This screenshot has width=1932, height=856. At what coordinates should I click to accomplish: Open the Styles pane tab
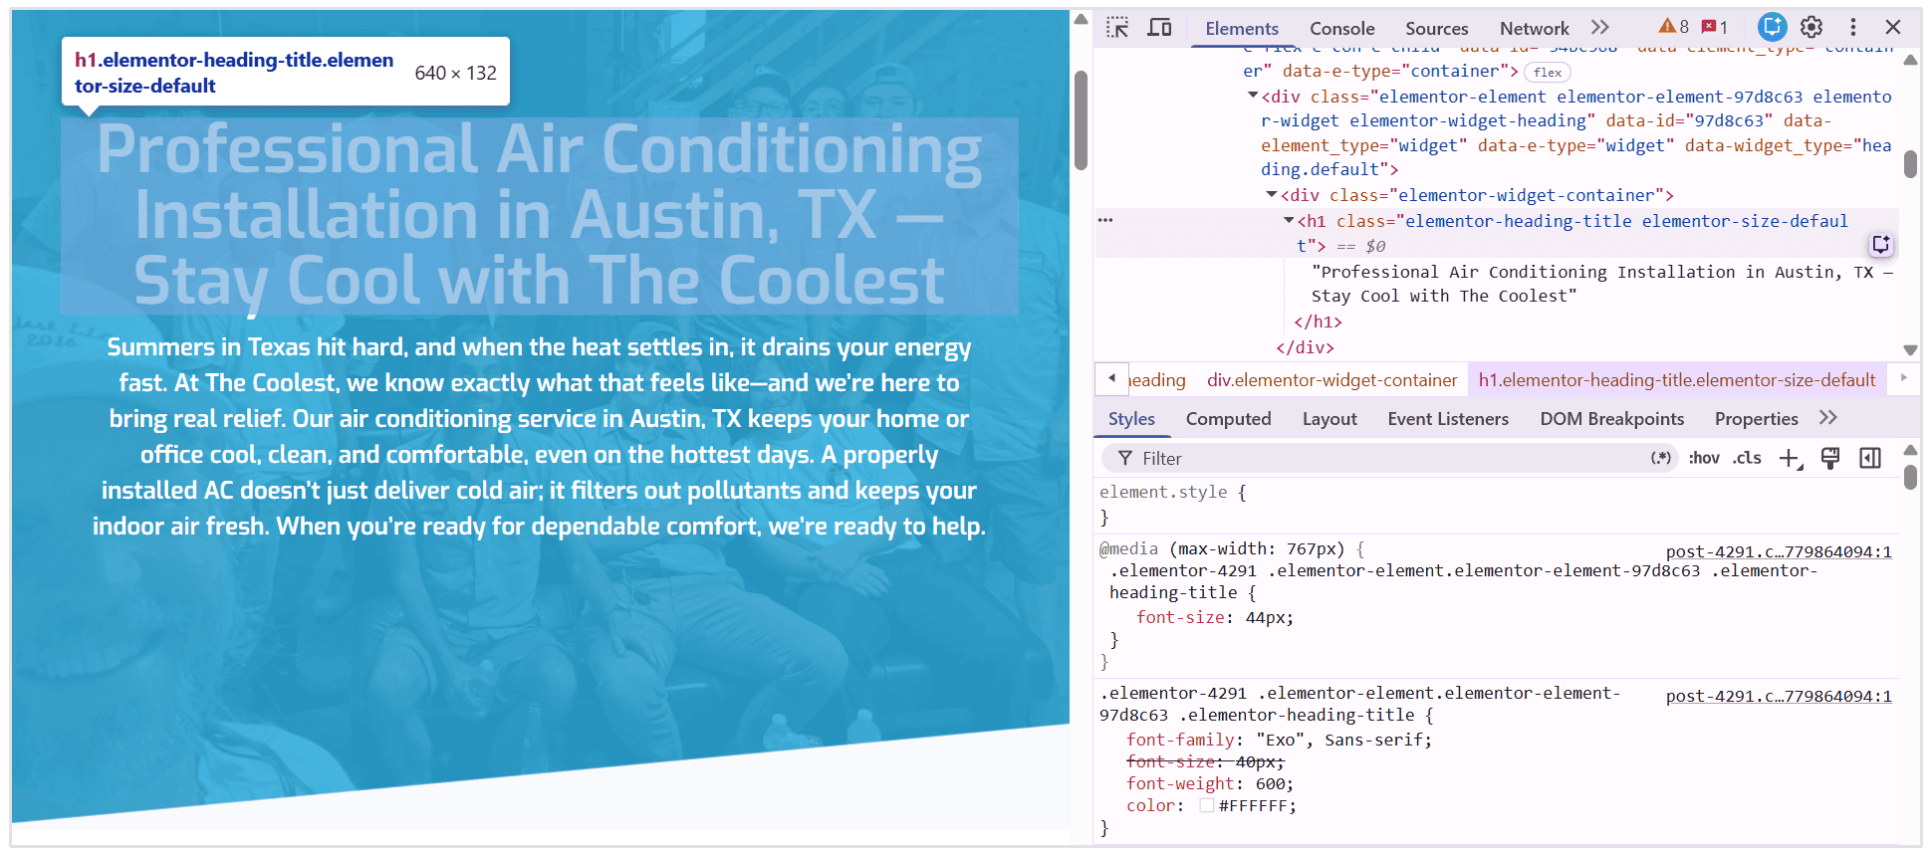(1131, 419)
